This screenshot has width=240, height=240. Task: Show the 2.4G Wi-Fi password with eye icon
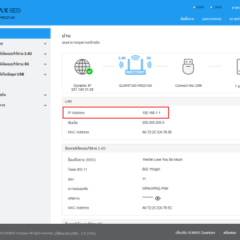157,198
